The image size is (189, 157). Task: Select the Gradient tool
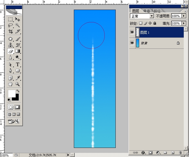18,51
